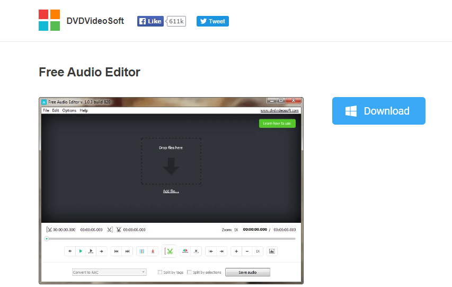Click the step forward arrow button
Viewport: 452px width, 287px height.
click(101, 251)
